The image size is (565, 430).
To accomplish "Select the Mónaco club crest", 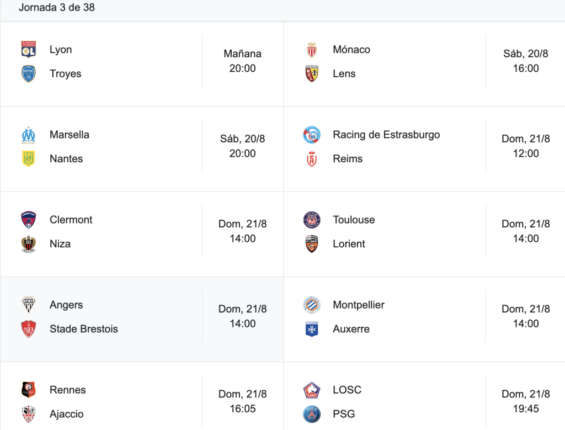I will click(312, 49).
